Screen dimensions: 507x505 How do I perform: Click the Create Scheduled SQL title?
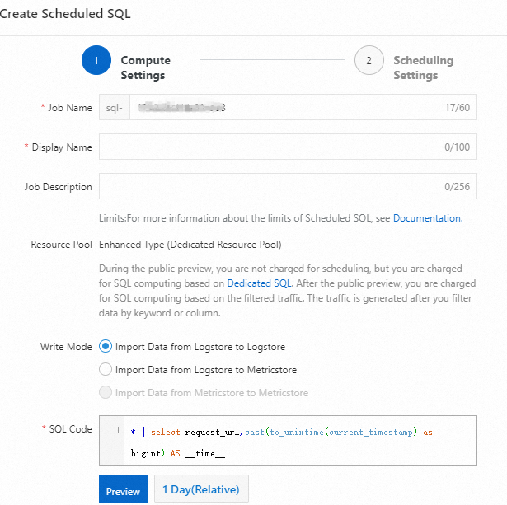click(x=66, y=14)
